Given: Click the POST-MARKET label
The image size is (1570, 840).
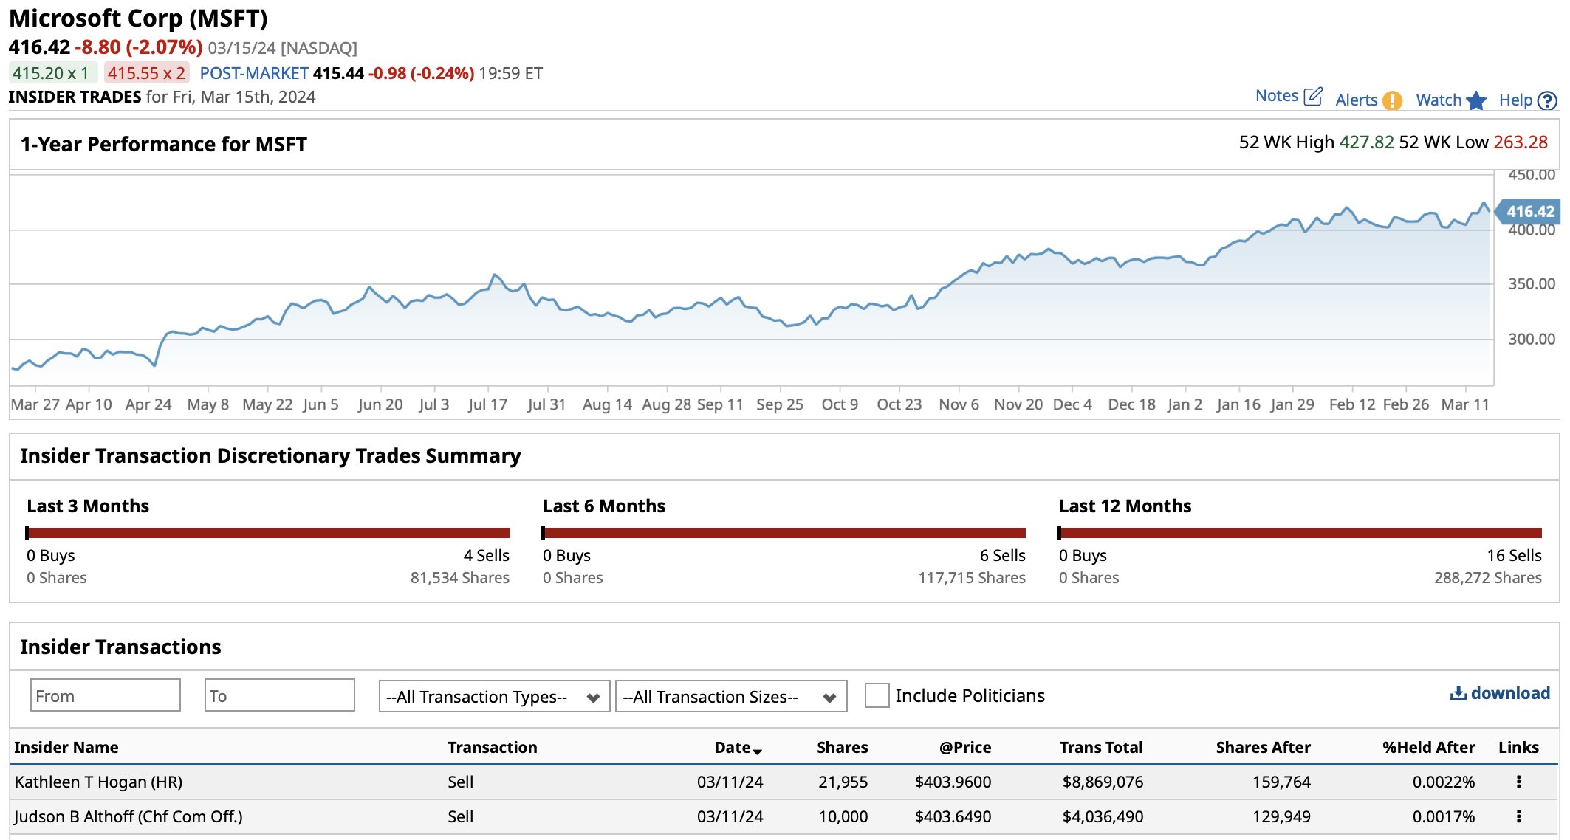Looking at the screenshot, I should (254, 73).
